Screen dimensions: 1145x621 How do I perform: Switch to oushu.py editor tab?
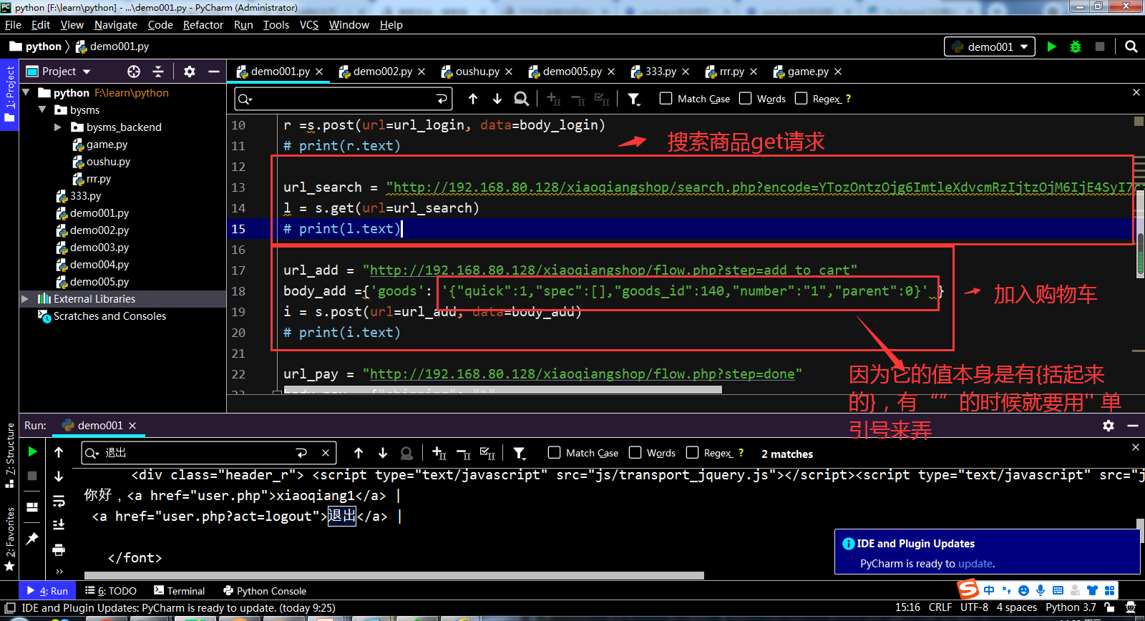[x=477, y=72]
